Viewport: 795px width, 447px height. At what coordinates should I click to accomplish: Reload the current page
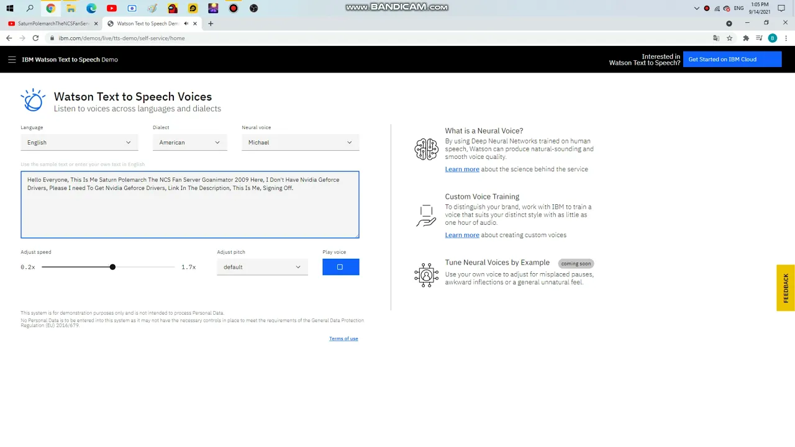point(35,38)
